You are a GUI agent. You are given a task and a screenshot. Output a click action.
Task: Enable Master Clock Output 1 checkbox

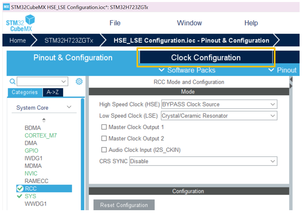(x=104, y=127)
